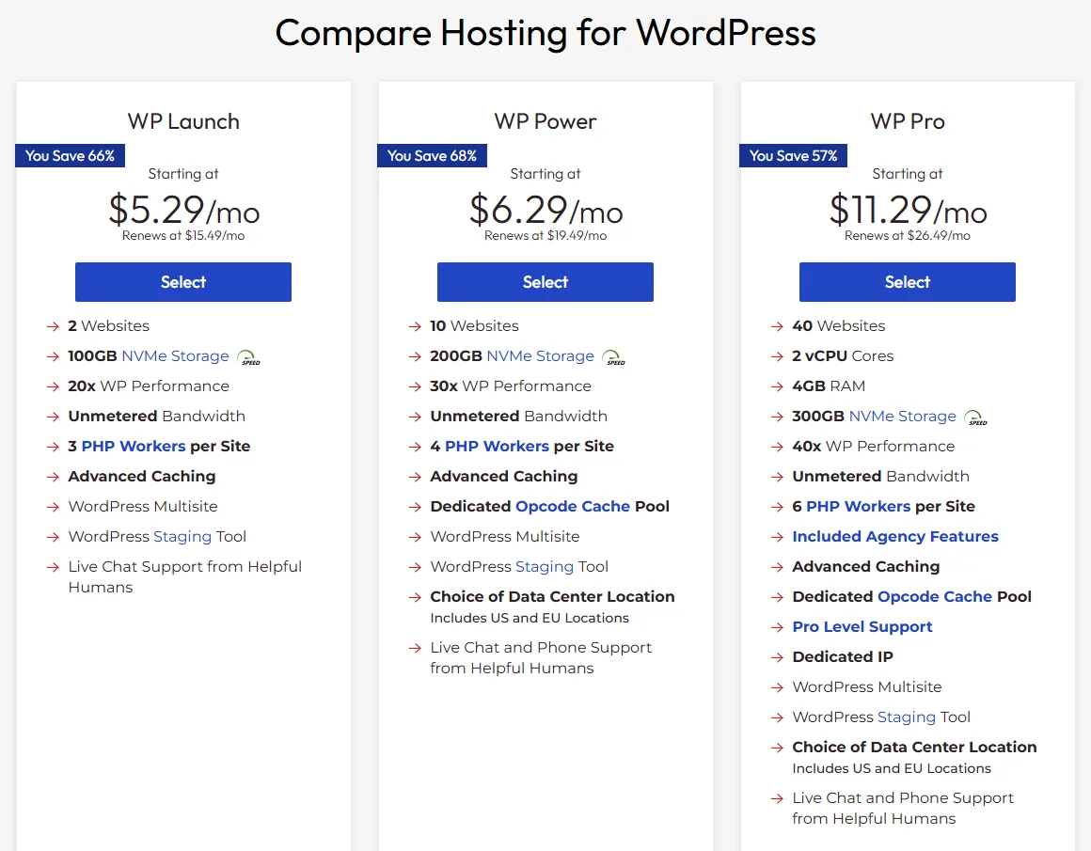Open Opcode Cache link in WP Pro
Screen dimensions: 1091x851
(935, 596)
